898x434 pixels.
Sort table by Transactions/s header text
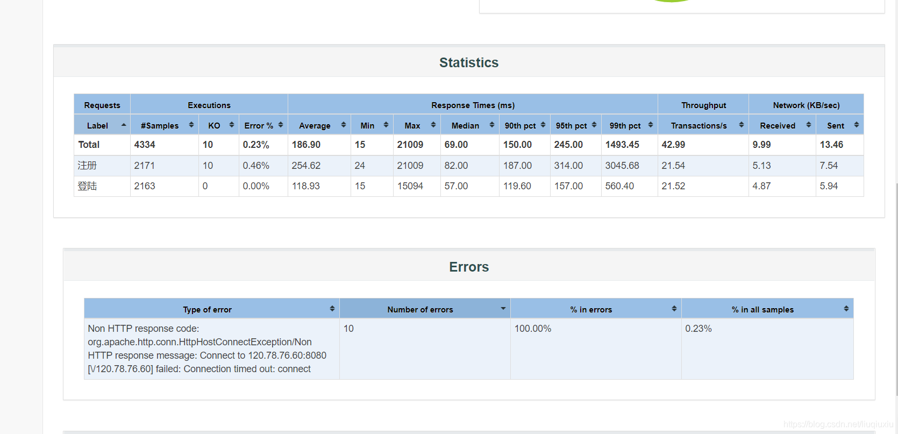click(699, 125)
